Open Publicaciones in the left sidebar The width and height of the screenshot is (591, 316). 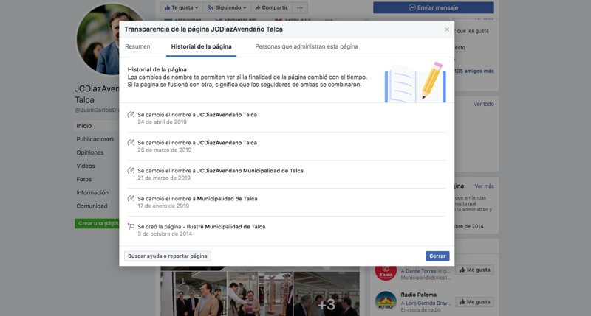[95, 139]
